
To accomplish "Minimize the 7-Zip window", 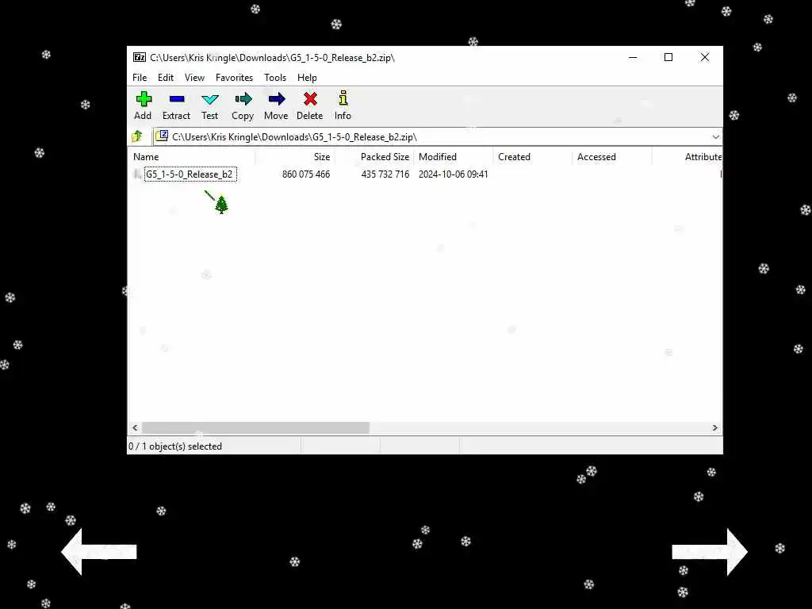I will (x=633, y=57).
